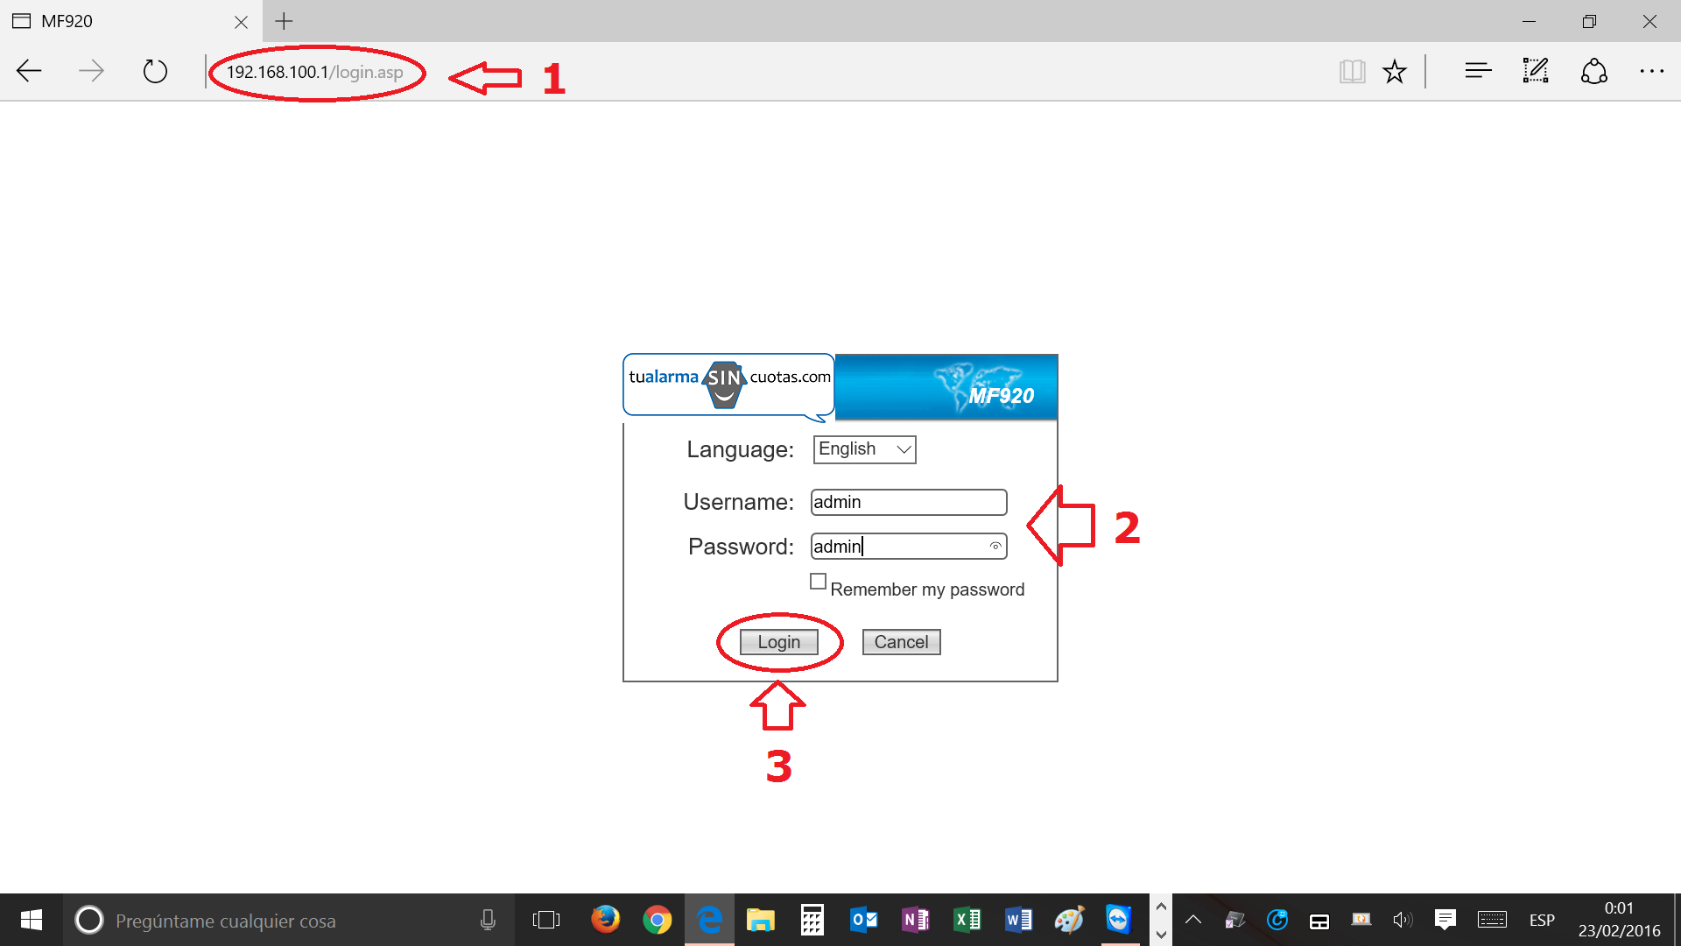1681x946 pixels.
Task: Click the Microsoft Outlook icon in taskbar
Action: pos(865,918)
